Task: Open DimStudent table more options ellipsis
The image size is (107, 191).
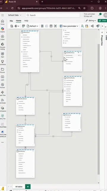Action: point(37,32)
